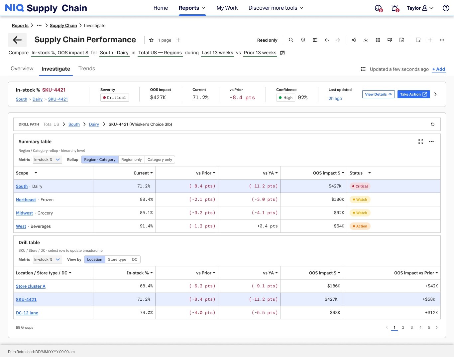Go to Home in the top navigation

pos(161,8)
